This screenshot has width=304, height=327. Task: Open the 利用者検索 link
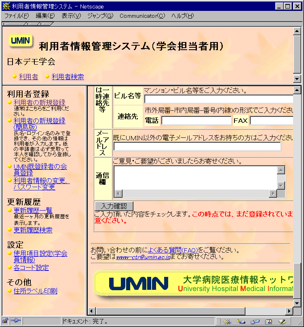pos(68,77)
